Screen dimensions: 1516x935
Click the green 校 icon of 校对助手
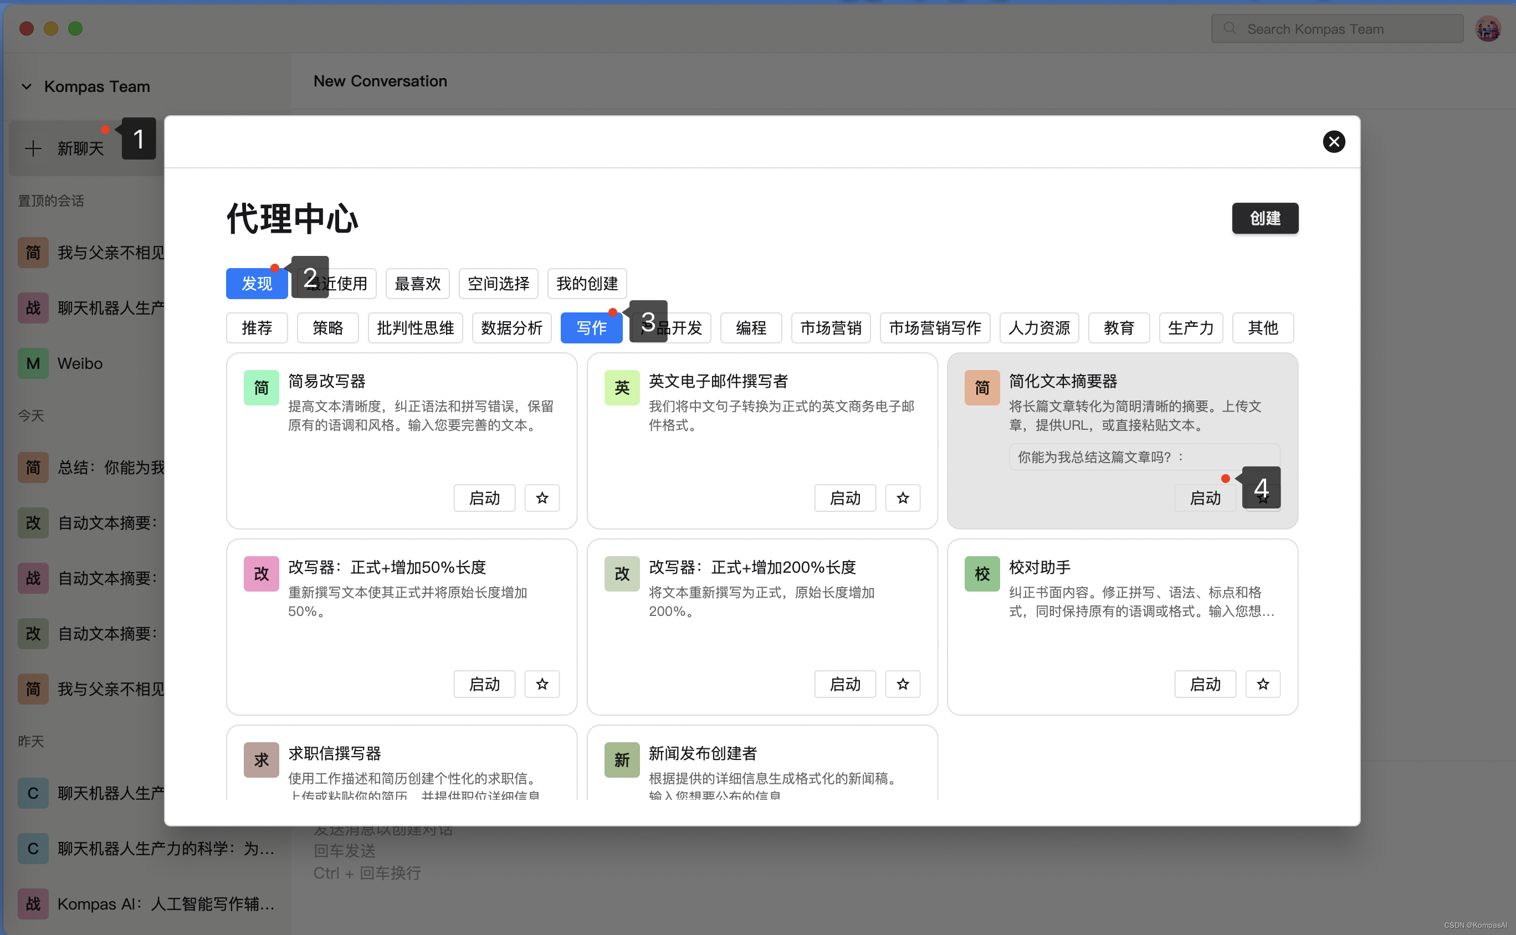tap(982, 573)
